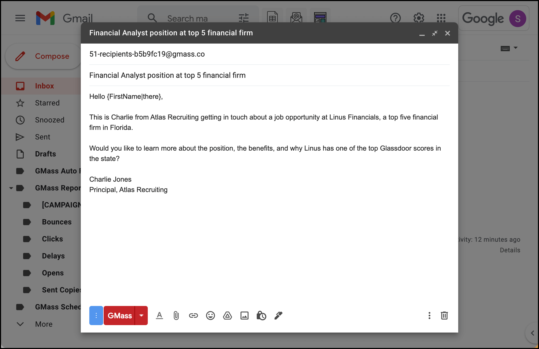This screenshot has height=349, width=539.
Task: Insert files using Drive icon
Action: (x=228, y=316)
